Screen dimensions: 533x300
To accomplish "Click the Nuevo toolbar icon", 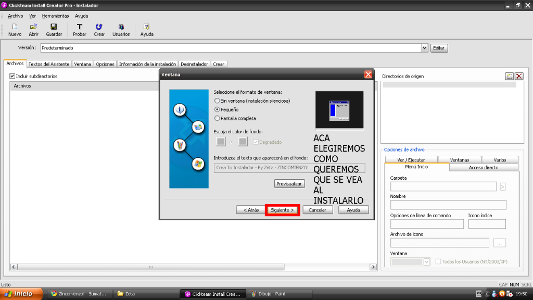I will [15, 30].
